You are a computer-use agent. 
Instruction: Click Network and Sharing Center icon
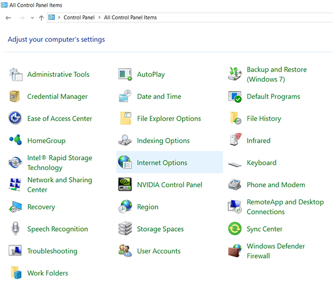click(x=16, y=184)
